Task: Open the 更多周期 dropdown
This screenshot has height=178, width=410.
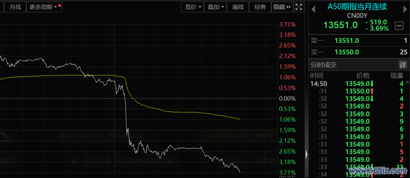Action: (44, 7)
